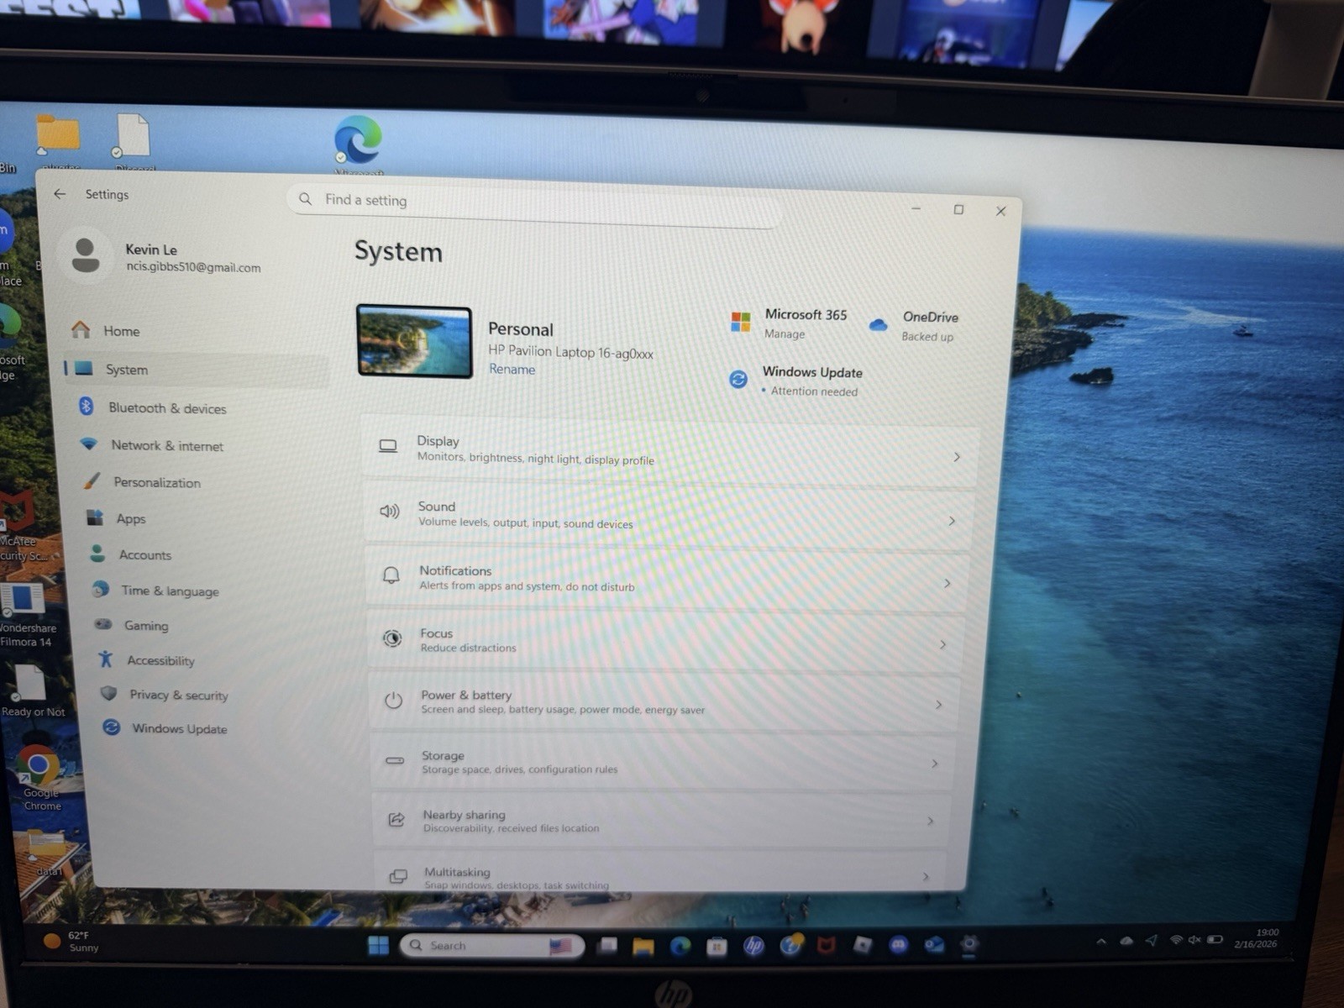This screenshot has height=1008, width=1344.
Task: Expand the Display row chevron
Action: (x=957, y=457)
